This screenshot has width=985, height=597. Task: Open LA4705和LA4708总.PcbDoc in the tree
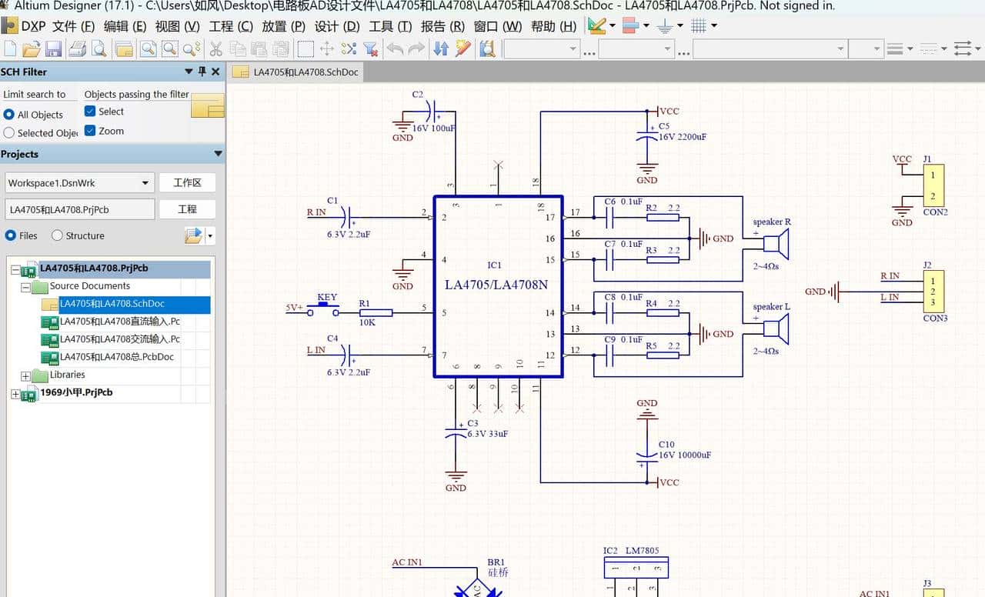[116, 357]
